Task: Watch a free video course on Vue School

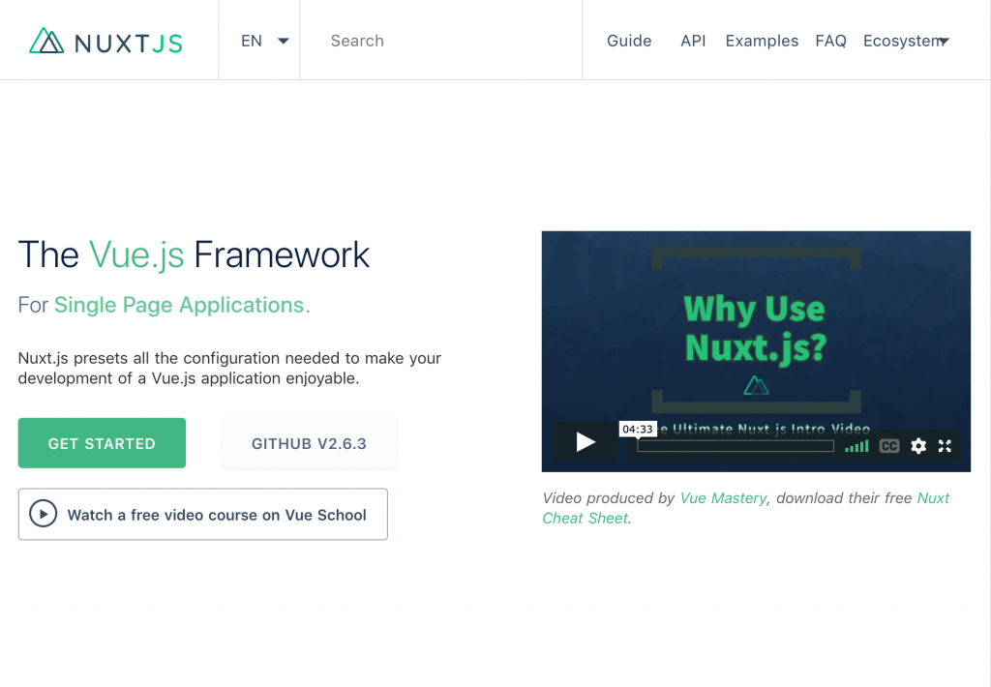Action: point(203,514)
